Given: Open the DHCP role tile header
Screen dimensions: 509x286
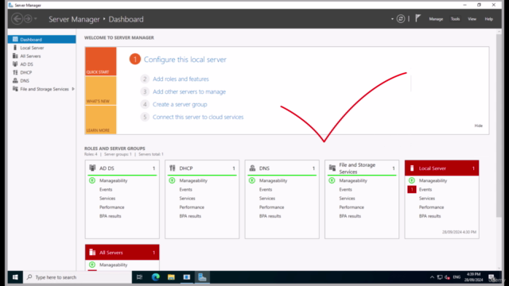Looking at the screenshot, I should click(202, 168).
